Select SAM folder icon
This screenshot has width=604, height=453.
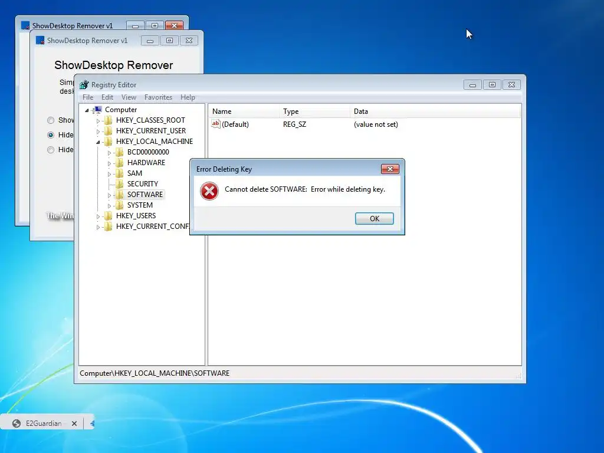[120, 173]
